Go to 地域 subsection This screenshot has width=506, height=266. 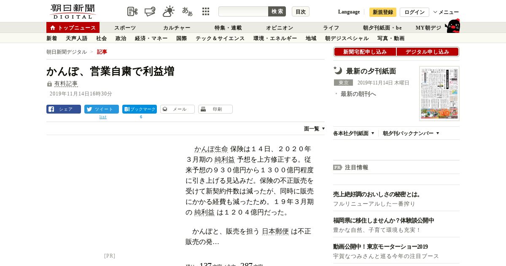pos(311,38)
